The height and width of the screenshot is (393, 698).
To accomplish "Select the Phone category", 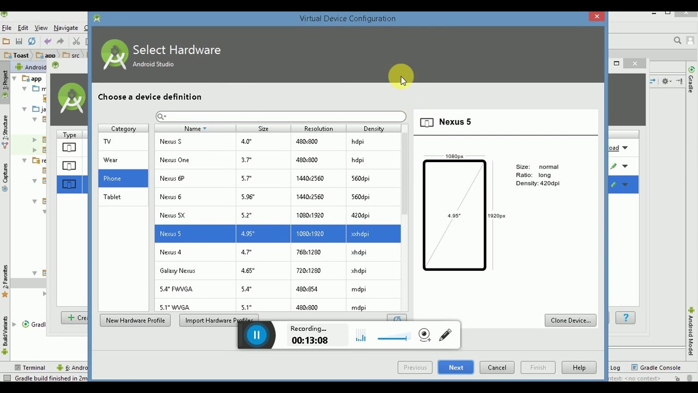I will (123, 178).
